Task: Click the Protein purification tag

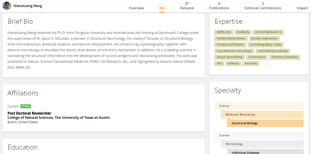Action: point(230,45)
